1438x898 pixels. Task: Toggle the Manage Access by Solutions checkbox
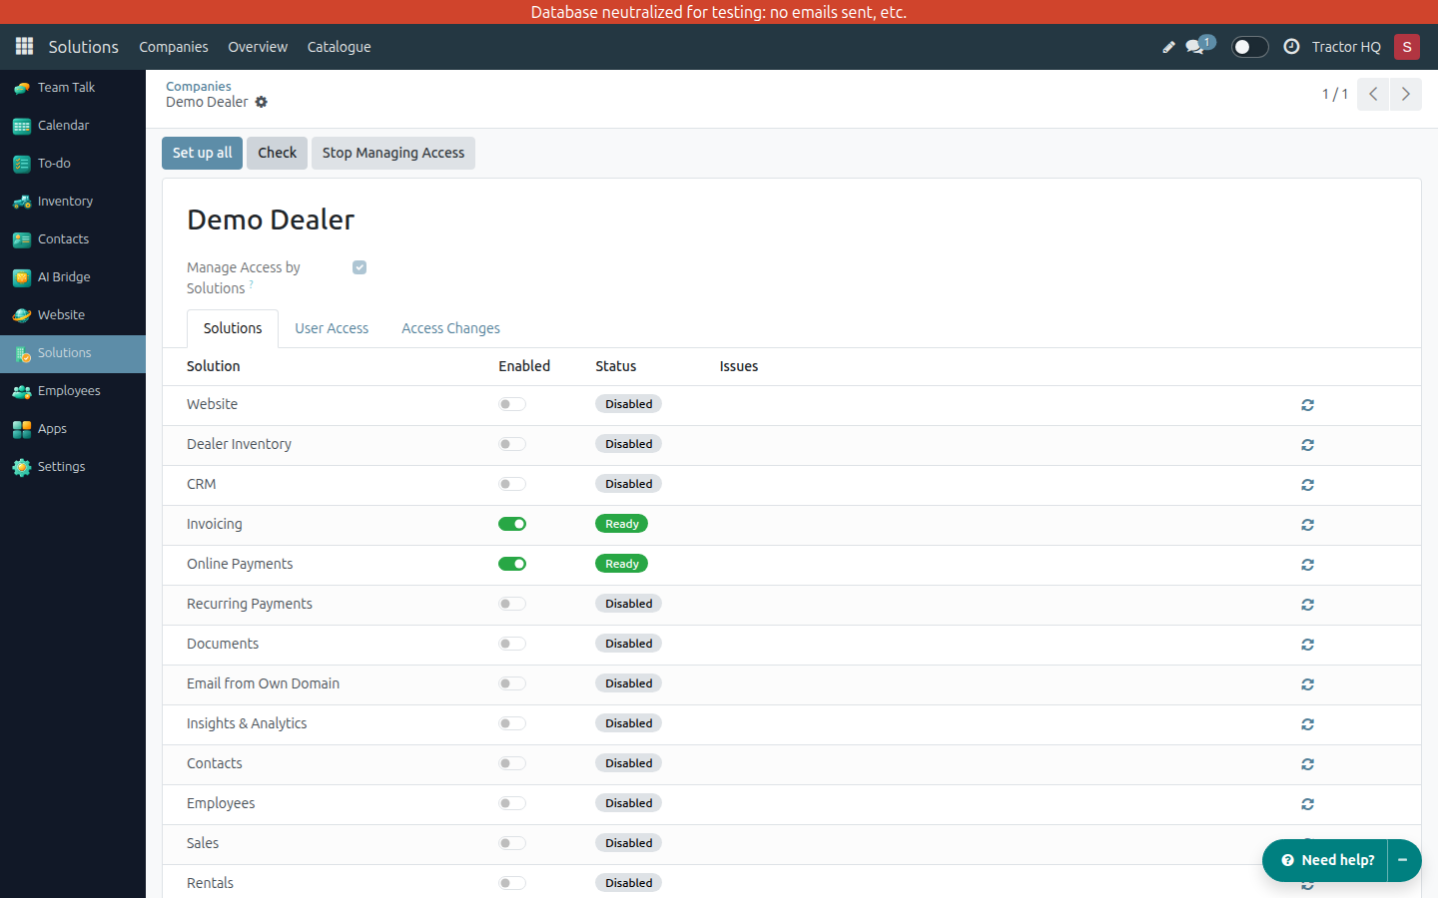pos(359,267)
